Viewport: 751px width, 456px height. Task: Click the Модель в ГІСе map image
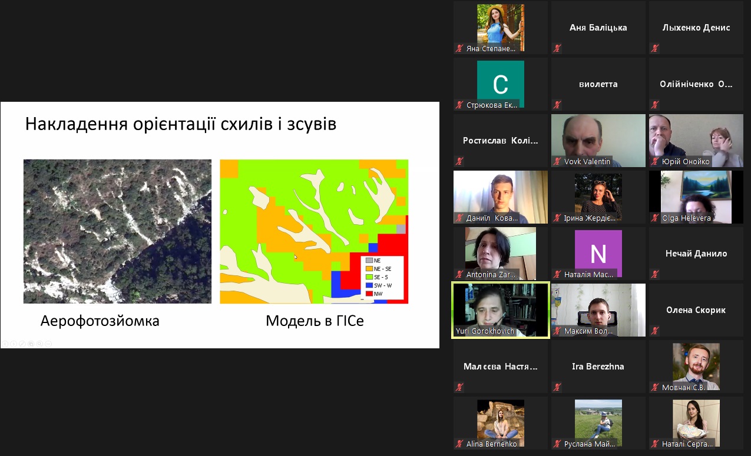(x=314, y=231)
